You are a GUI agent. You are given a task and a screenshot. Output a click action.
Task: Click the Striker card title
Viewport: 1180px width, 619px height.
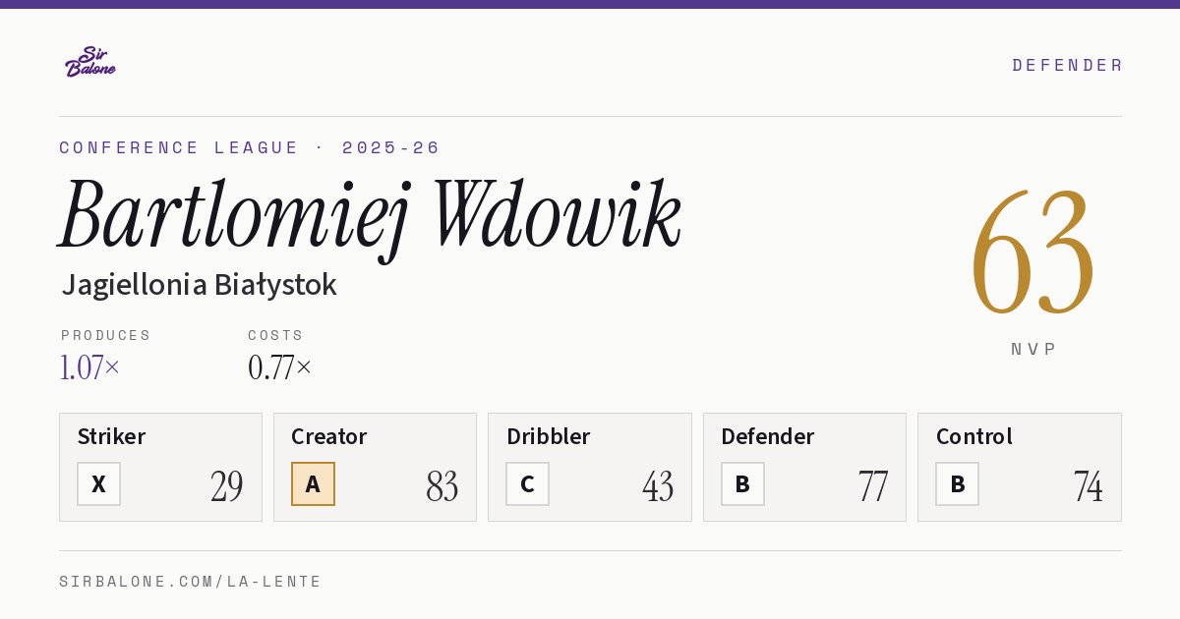pyautogui.click(x=111, y=436)
